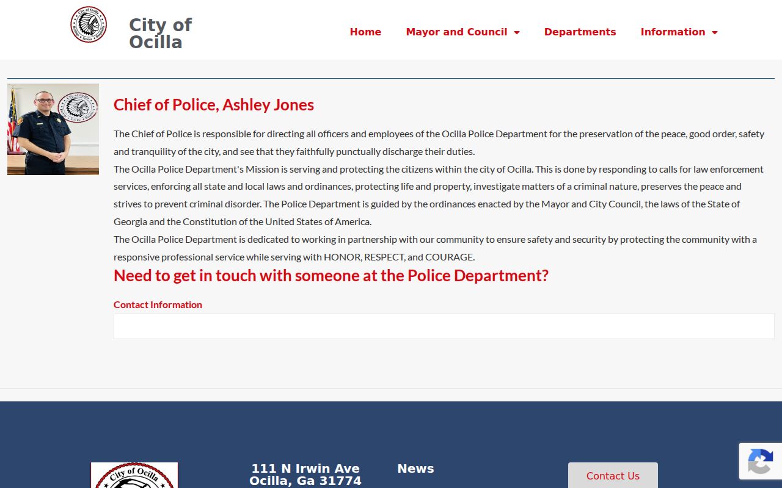Open the Chief of Police photo
The image size is (782, 488).
click(x=53, y=129)
